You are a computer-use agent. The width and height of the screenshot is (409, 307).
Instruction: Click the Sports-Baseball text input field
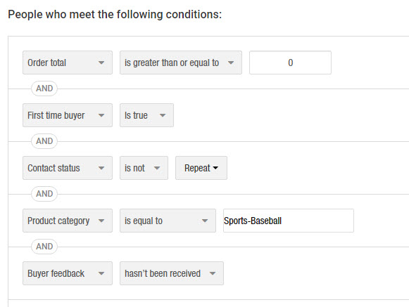pos(289,221)
